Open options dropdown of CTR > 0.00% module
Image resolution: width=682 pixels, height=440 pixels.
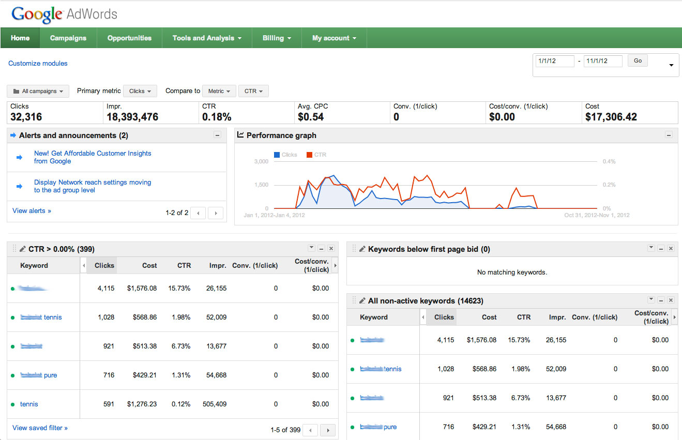311,249
